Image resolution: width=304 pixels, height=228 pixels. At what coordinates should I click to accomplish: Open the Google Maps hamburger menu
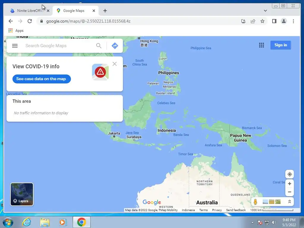coord(15,46)
